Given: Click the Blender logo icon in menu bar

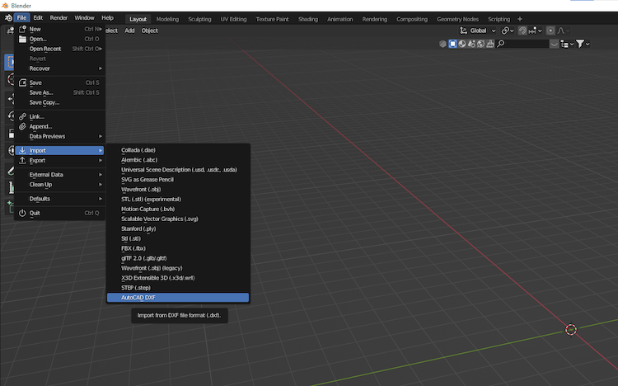Looking at the screenshot, I should 8,18.
